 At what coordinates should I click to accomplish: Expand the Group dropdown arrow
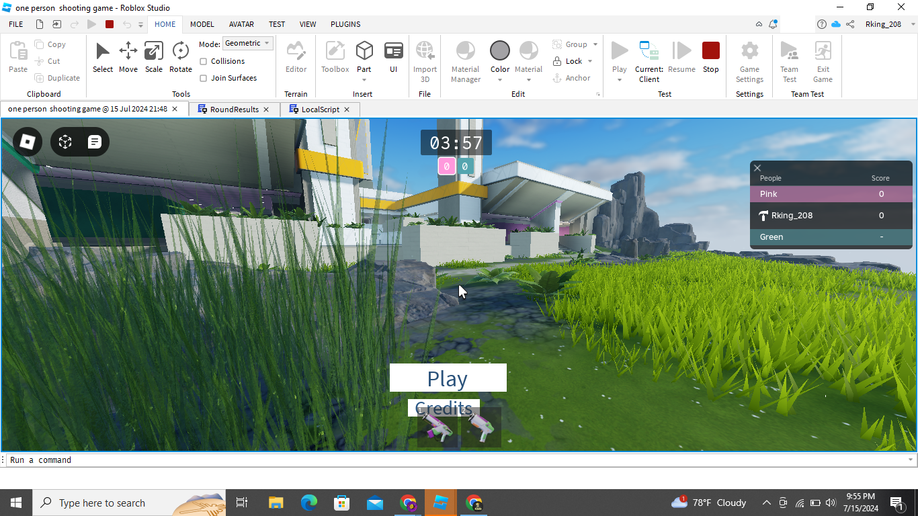(x=595, y=44)
